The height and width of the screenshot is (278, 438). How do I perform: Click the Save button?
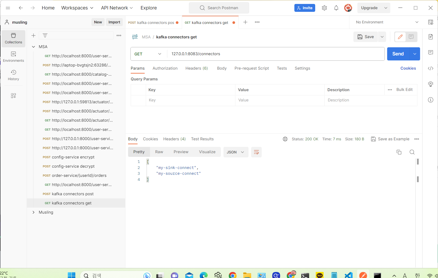pyautogui.click(x=366, y=37)
